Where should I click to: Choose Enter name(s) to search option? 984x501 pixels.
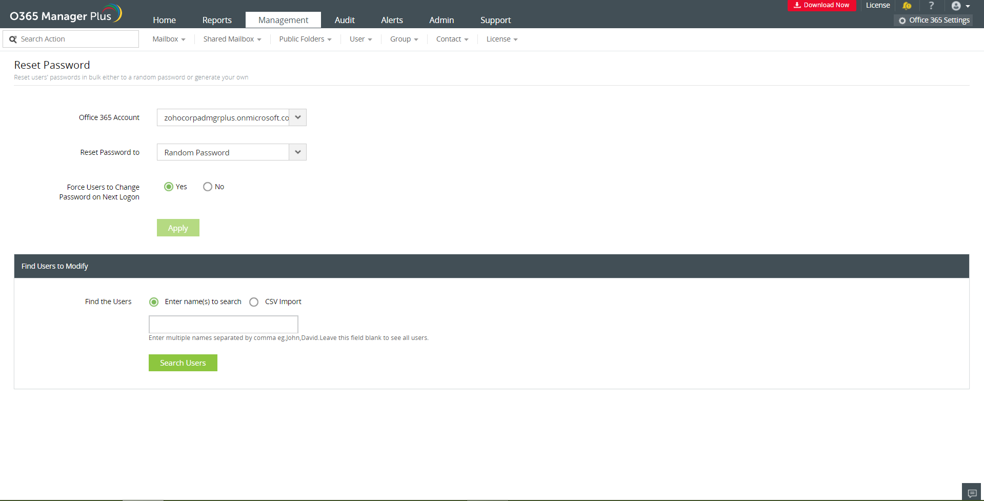[154, 302]
